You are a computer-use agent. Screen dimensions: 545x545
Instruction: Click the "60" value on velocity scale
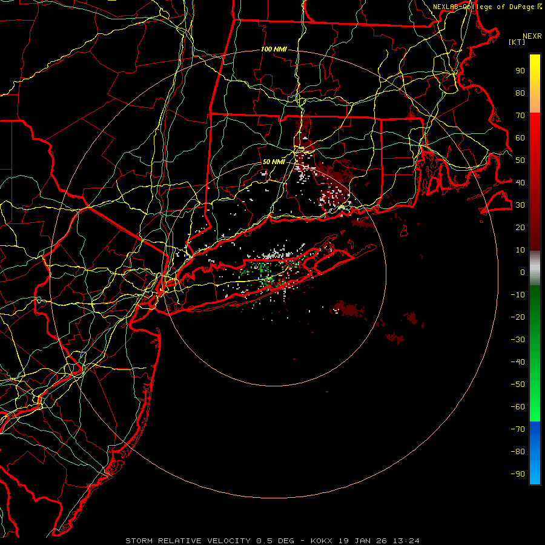pyautogui.click(x=520, y=138)
